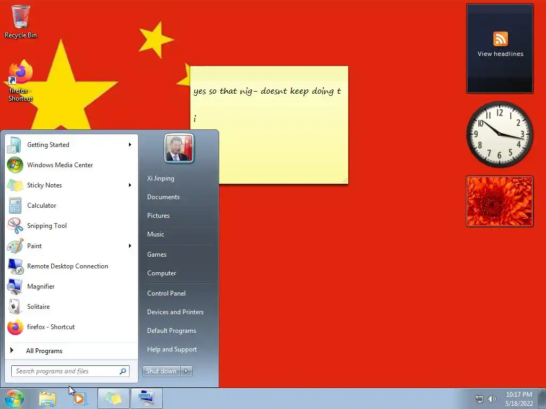Click the on-screen keyboard taskbar button
546x409 pixels.
pyautogui.click(x=146, y=398)
